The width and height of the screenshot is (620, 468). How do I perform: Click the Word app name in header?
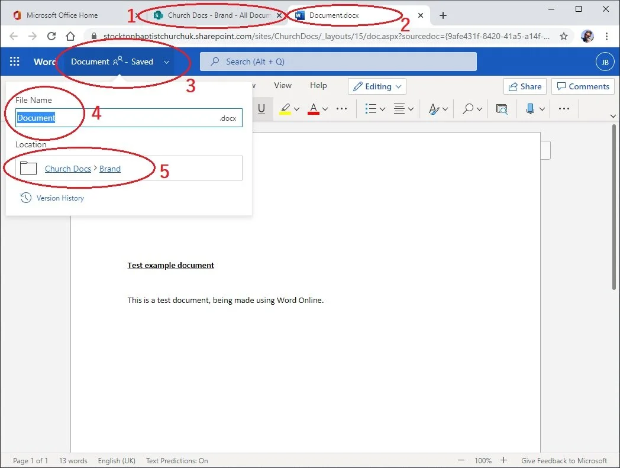coord(44,62)
